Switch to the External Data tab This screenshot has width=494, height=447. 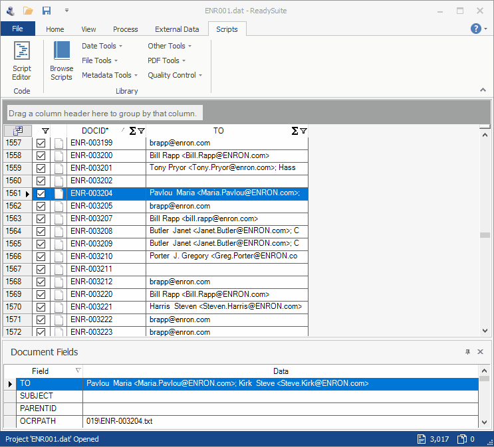coord(177,29)
